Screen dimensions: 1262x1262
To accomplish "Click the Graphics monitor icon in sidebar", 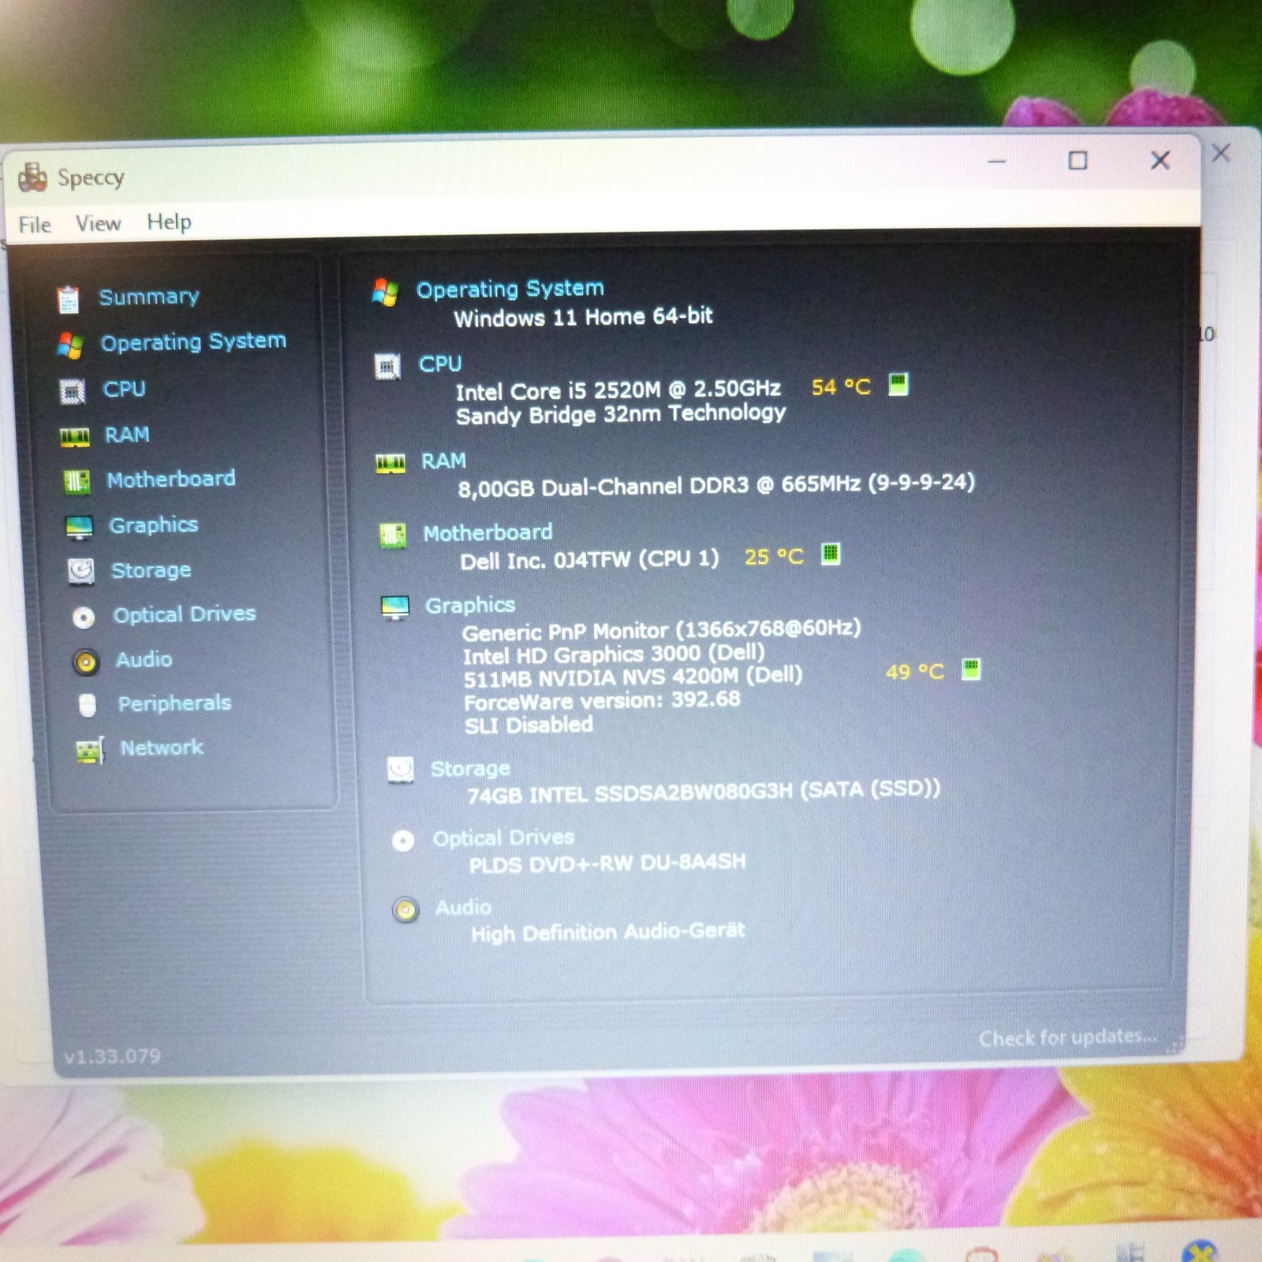I will coord(80,527).
